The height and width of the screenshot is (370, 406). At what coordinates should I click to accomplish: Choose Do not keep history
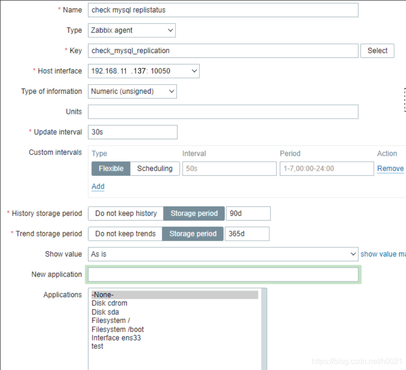coord(126,213)
